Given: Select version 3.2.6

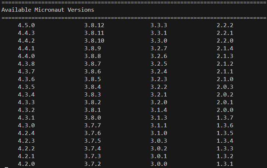Looking at the screenshot, I should [x=159, y=56].
